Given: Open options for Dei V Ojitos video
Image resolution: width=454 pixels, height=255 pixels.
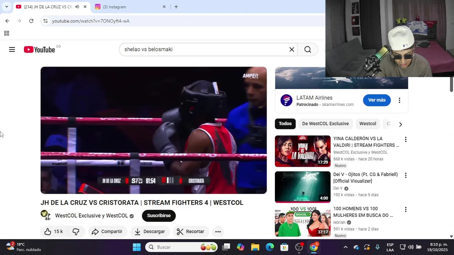Looking at the screenshot, I should click(406, 175).
